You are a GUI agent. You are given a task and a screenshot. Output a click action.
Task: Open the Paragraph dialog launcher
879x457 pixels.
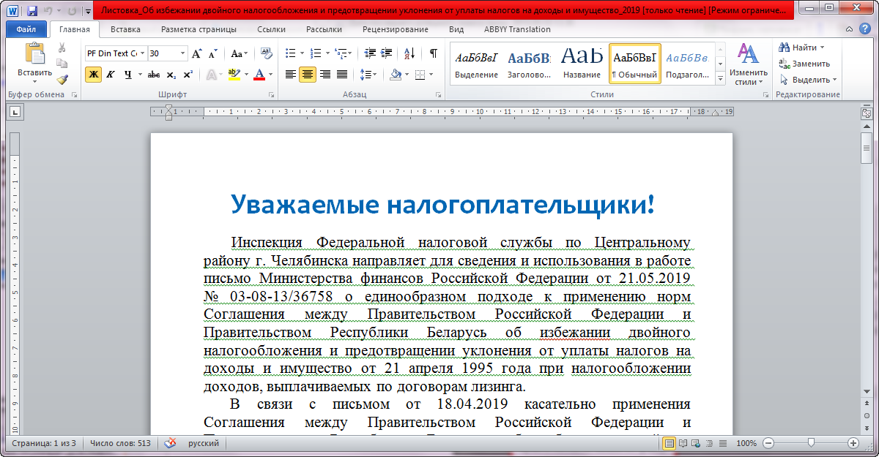point(439,95)
